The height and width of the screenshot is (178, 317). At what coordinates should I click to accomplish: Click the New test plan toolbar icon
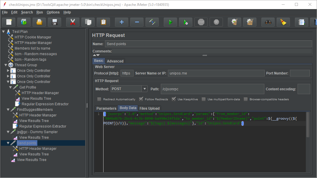click(9, 22)
